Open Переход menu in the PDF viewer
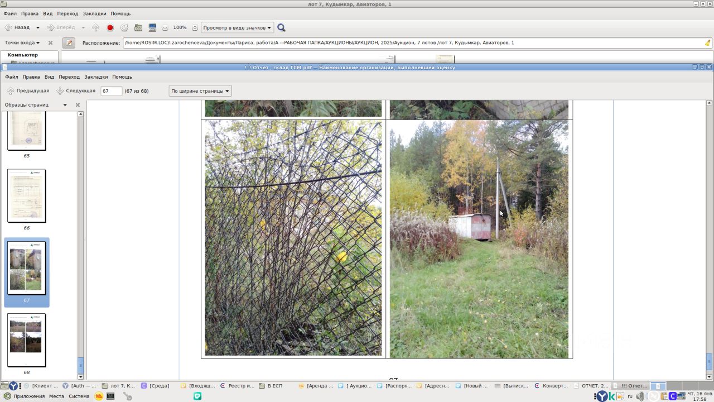This screenshot has height=402, width=714. coord(69,77)
